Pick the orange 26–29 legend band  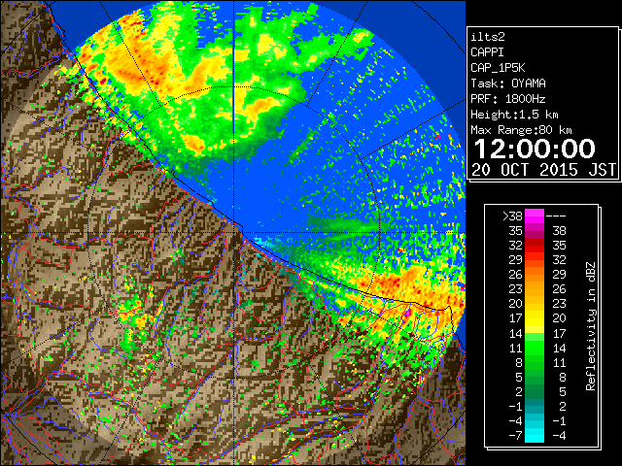click(535, 275)
